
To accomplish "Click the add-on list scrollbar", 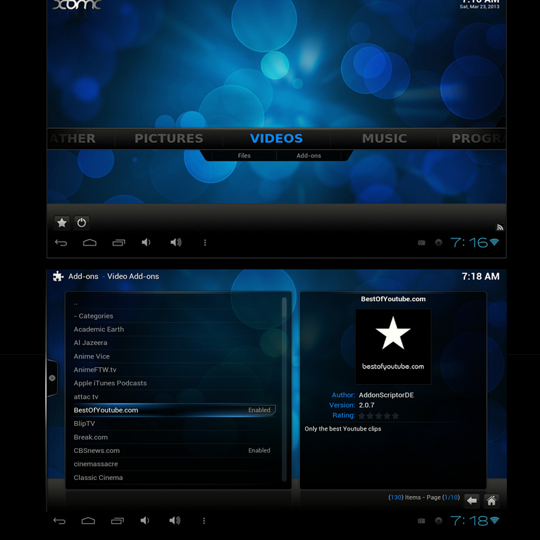I will (284, 389).
